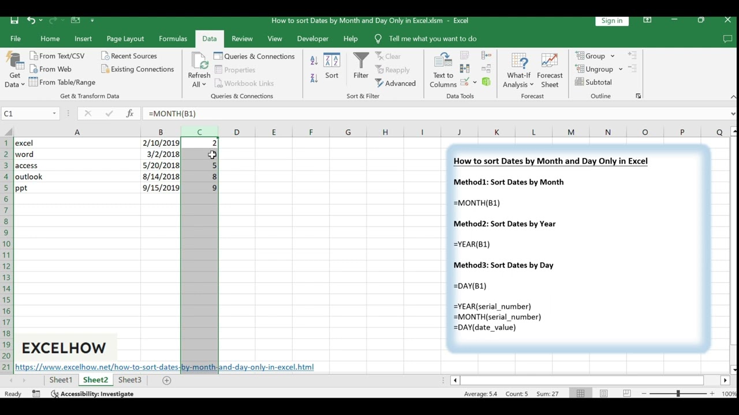Sort Z to A descending
The image size is (739, 415).
(314, 78)
